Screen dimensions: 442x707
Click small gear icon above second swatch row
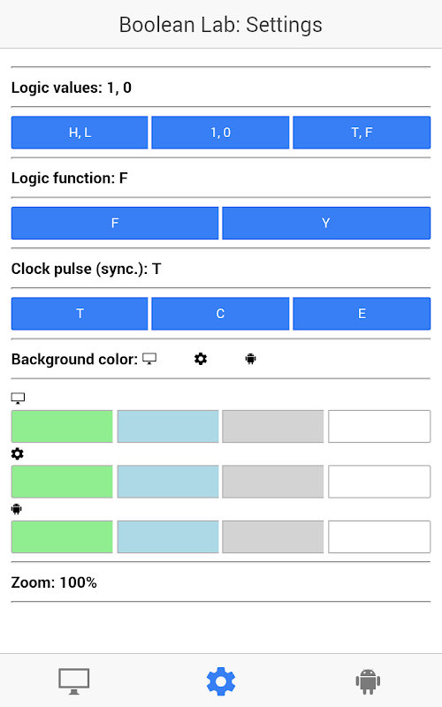[x=17, y=453]
